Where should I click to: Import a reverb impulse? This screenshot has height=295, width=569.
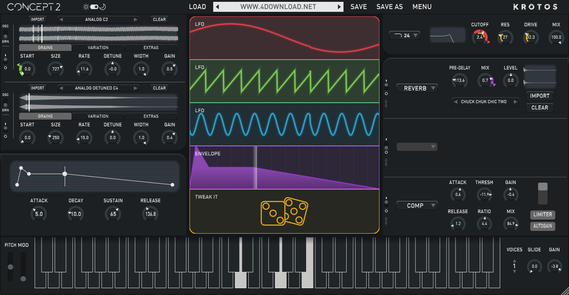[540, 96]
